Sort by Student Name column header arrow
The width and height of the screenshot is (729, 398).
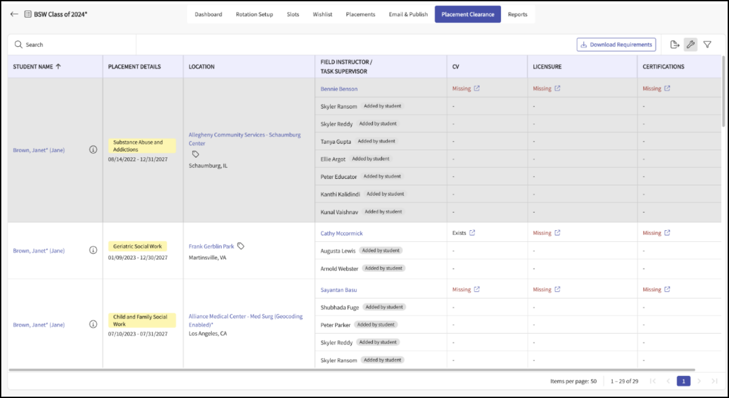[x=58, y=66]
